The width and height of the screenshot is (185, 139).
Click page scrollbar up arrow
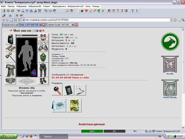point(183,29)
